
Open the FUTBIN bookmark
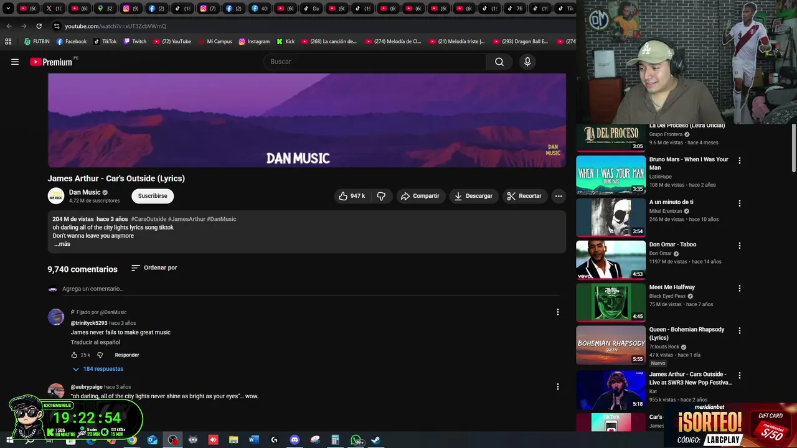(x=37, y=42)
